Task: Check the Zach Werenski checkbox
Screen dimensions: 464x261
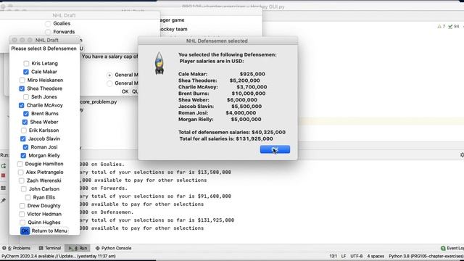Action: (22, 181)
